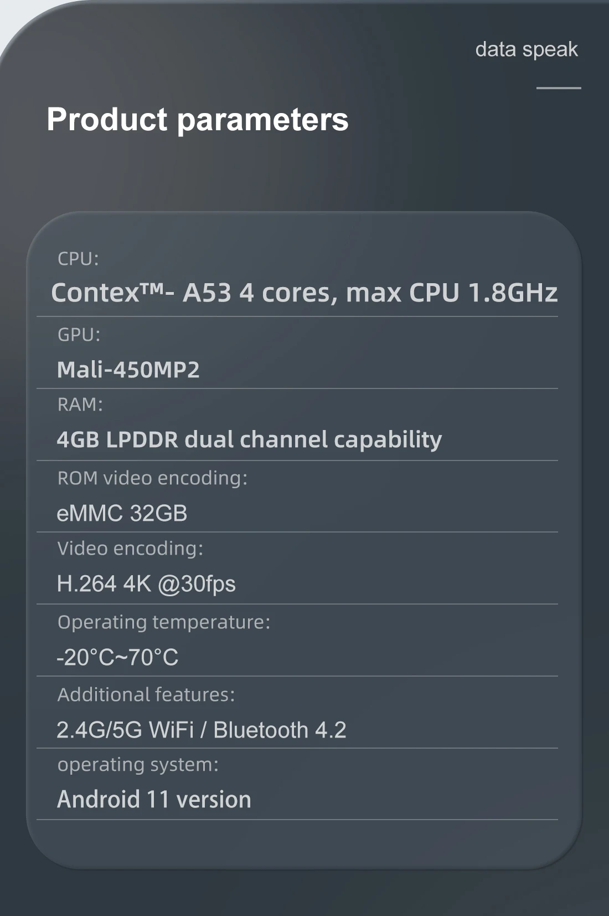Select the H.264 4K @30fps value
The width and height of the screenshot is (609, 916).
[x=146, y=584]
